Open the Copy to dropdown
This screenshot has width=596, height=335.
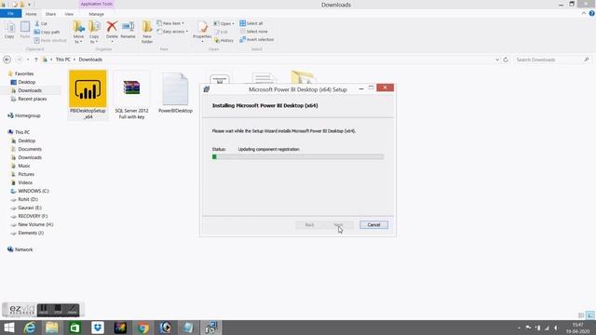pyautogui.click(x=94, y=33)
